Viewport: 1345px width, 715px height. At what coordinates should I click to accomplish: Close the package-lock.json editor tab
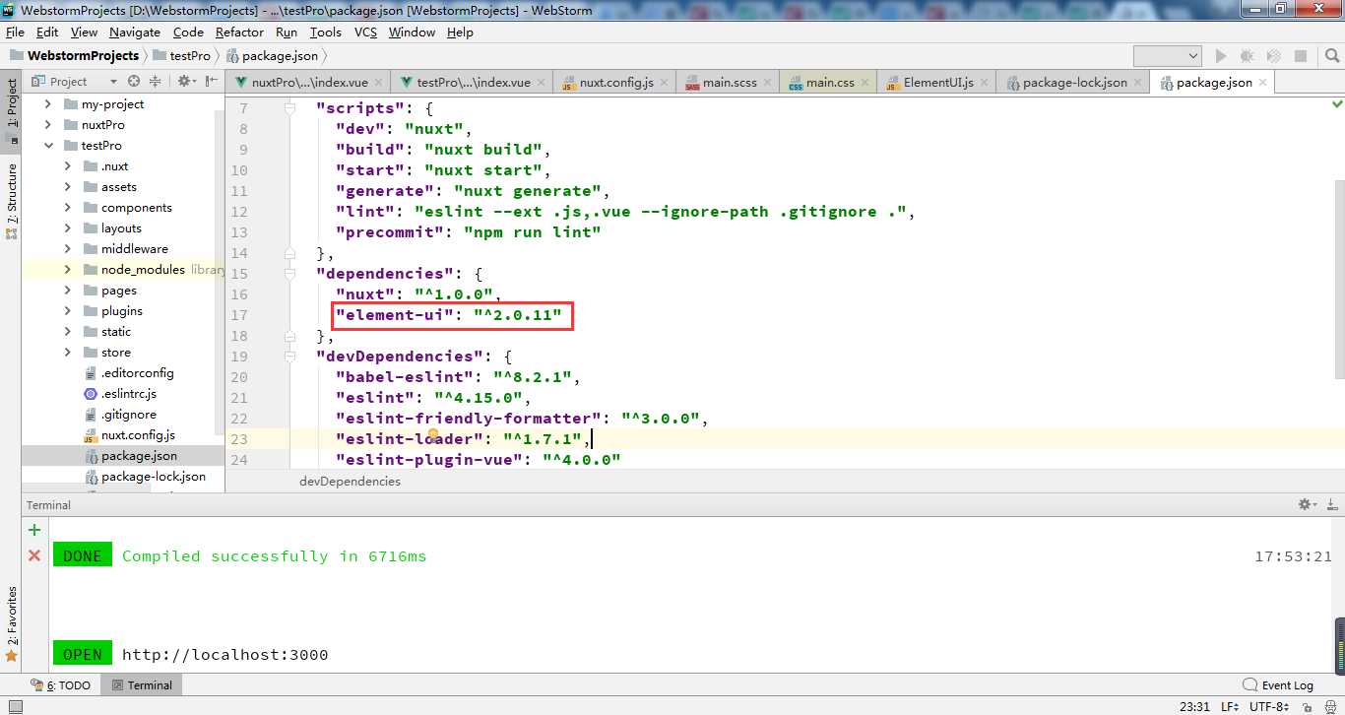(x=1138, y=83)
